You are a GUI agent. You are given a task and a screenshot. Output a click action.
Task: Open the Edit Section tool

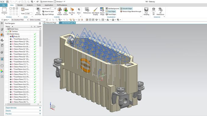pos(60,11)
